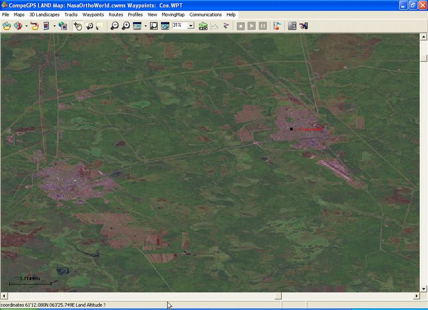428x310 pixels.
Task: Expand the dropdown arrow beside the 3D map icon
Action: (26, 26)
